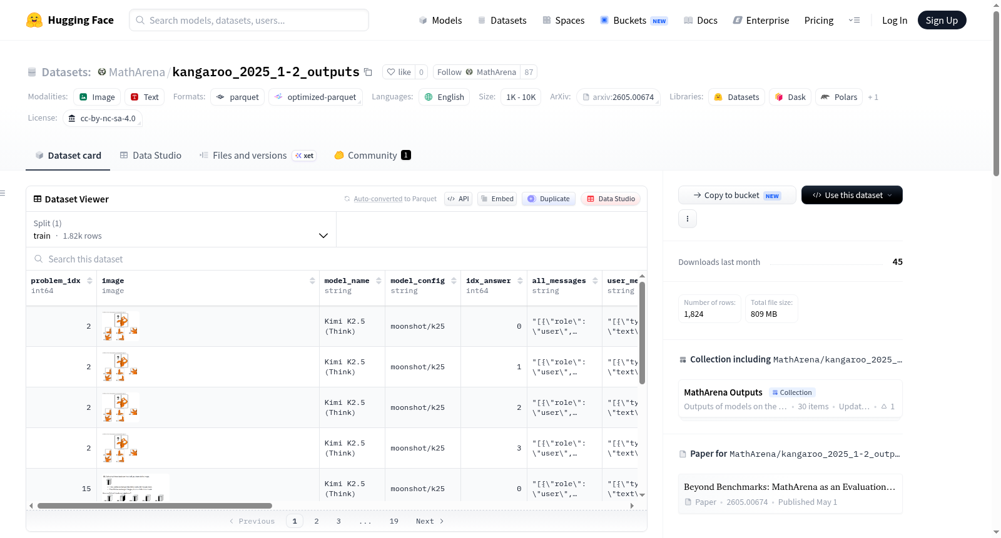Click the English language tag

tap(444, 97)
